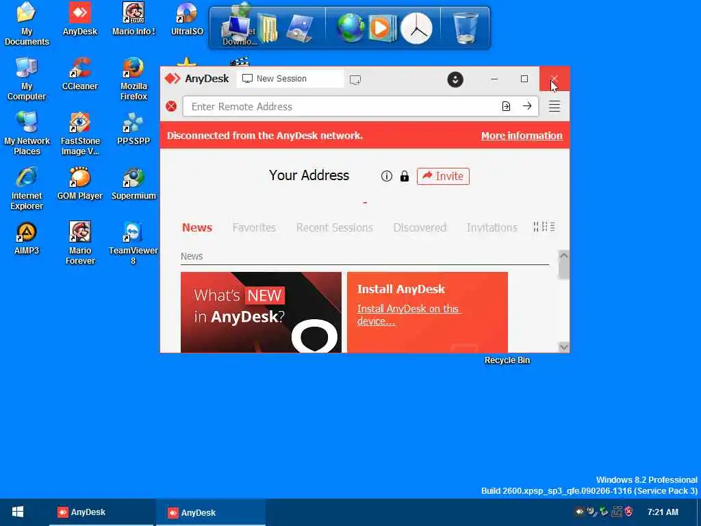Select the Mozilla Firefox desktop icon

(133, 79)
